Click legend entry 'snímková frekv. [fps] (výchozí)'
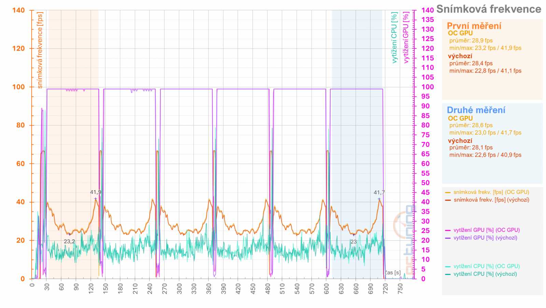The width and height of the screenshot is (546, 308). [x=491, y=200]
